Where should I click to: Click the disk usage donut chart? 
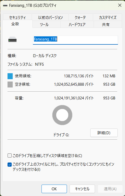(62, 115)
